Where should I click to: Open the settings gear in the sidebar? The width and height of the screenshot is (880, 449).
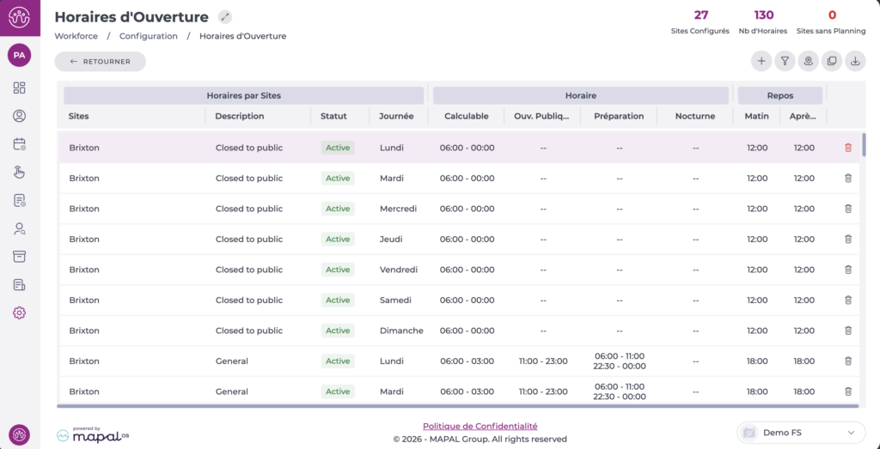[20, 312]
